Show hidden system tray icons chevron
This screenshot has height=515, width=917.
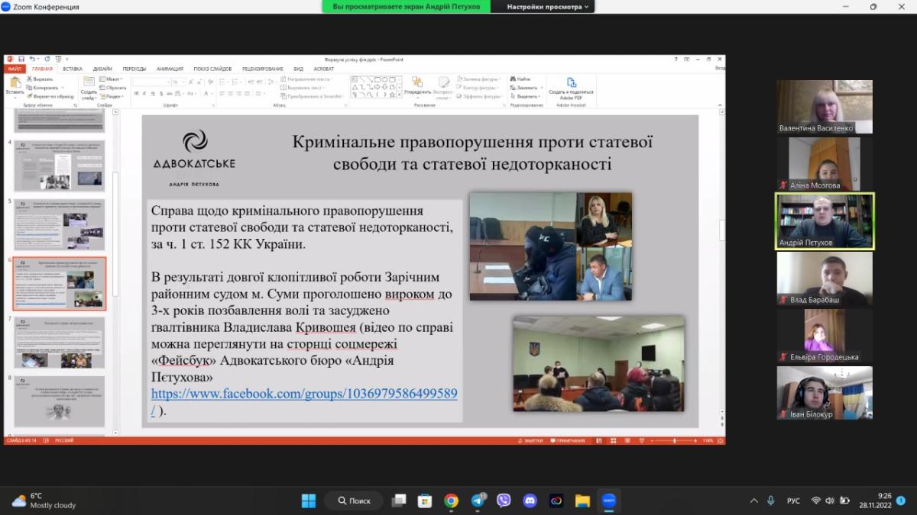[754, 501]
